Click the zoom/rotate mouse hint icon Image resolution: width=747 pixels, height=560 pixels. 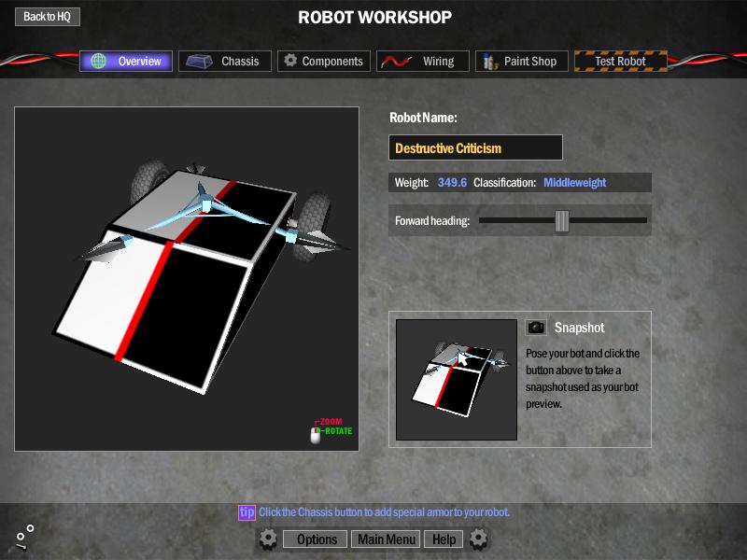point(316,435)
